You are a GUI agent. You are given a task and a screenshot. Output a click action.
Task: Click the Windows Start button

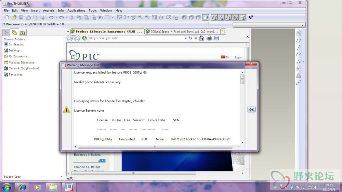(x=6, y=187)
